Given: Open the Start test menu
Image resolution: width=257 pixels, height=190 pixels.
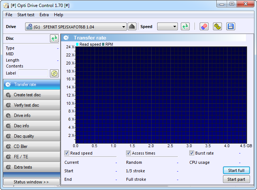Looking at the screenshot, I should (x=26, y=15).
